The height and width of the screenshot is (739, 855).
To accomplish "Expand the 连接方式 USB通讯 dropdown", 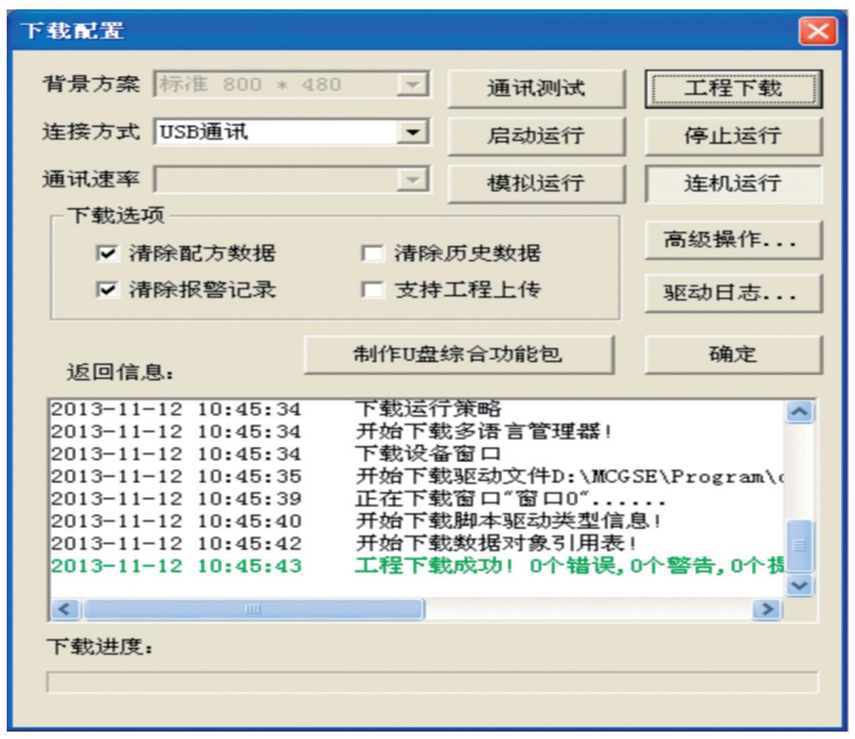I will [x=412, y=132].
